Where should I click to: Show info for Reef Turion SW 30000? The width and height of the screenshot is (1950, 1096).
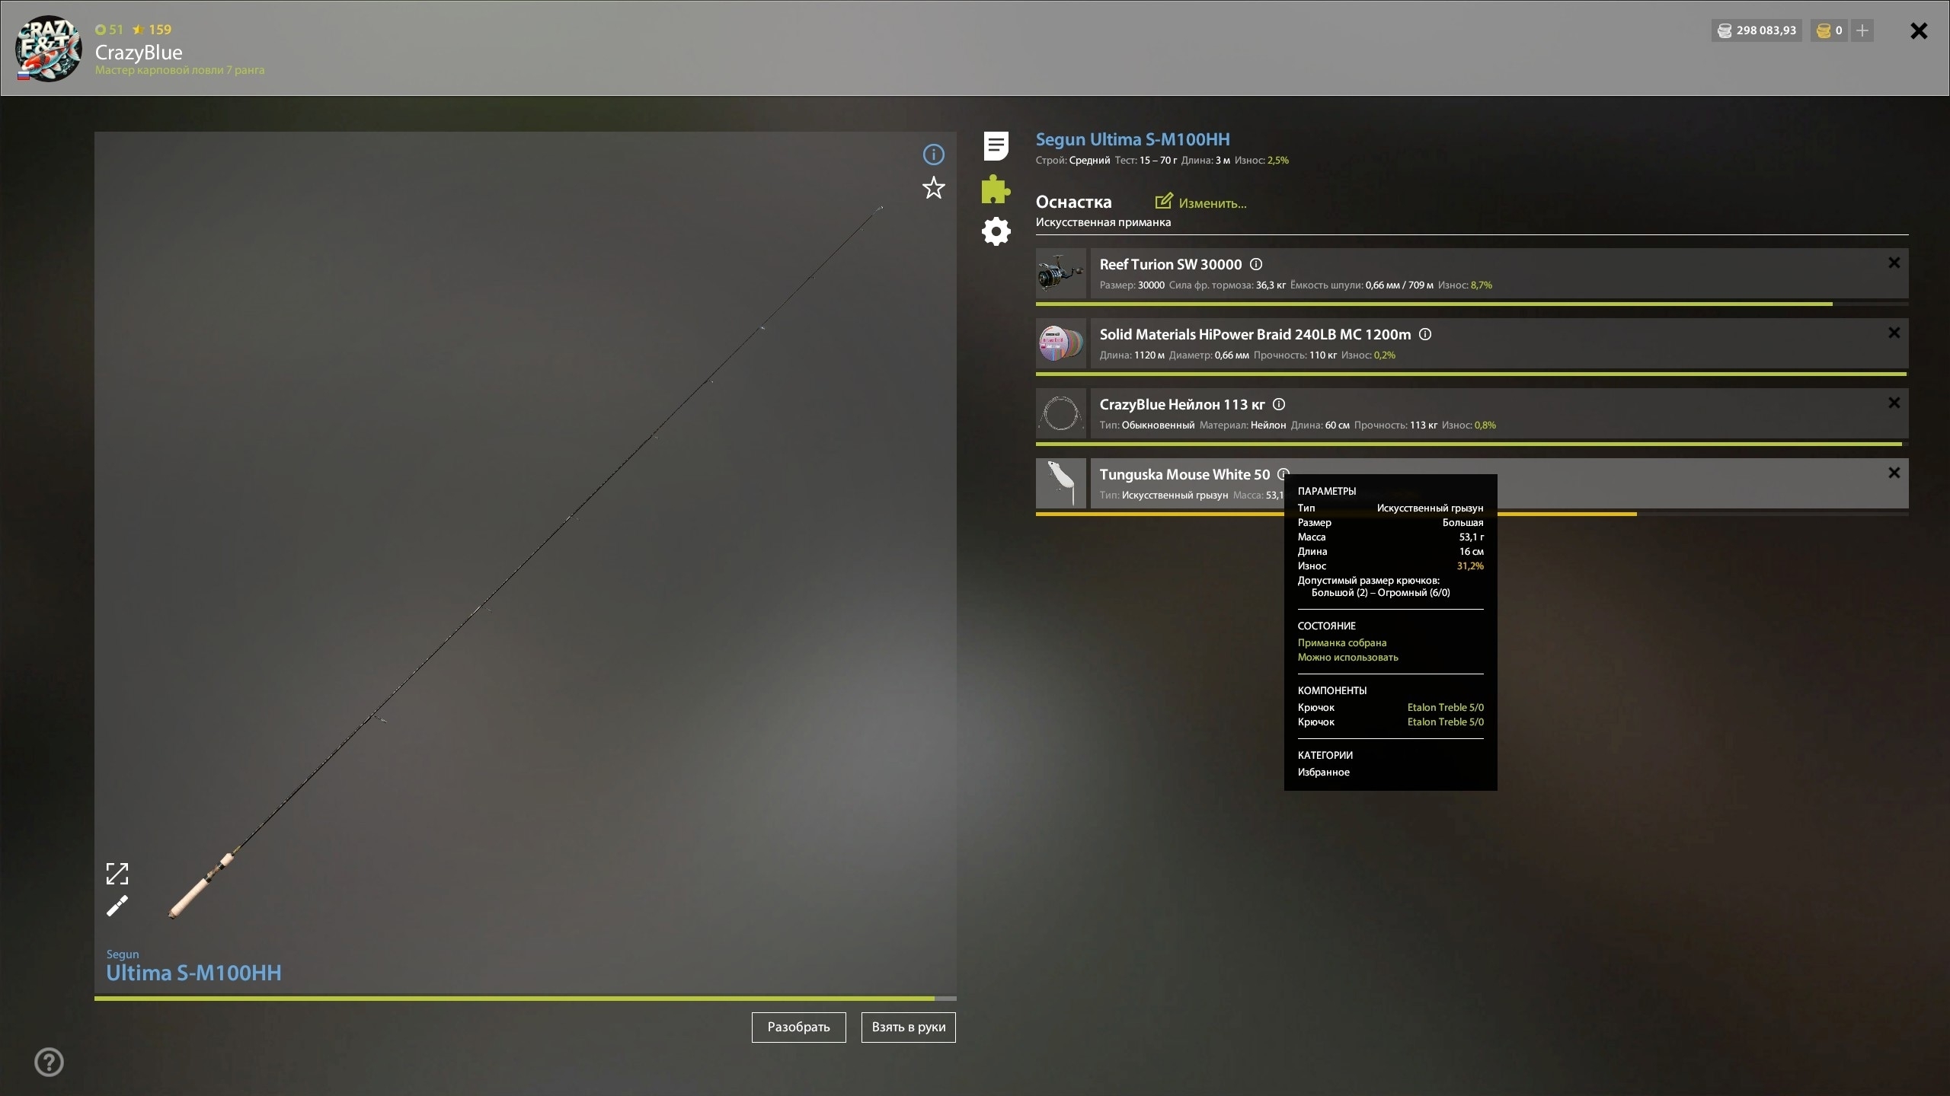point(1256,264)
